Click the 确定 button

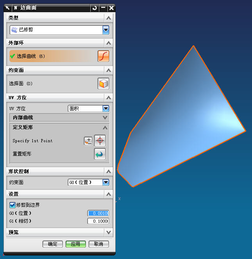tap(53, 244)
